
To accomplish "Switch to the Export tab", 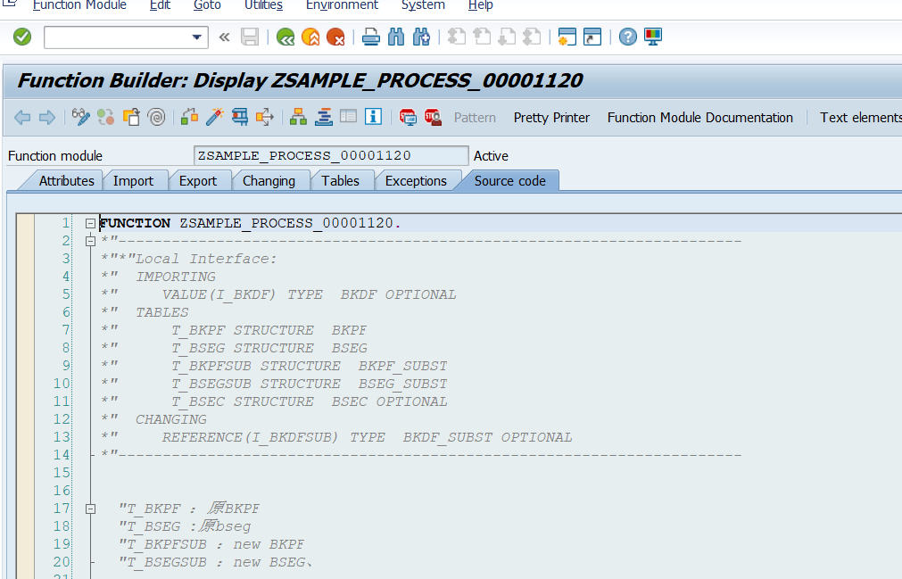I will click(198, 180).
